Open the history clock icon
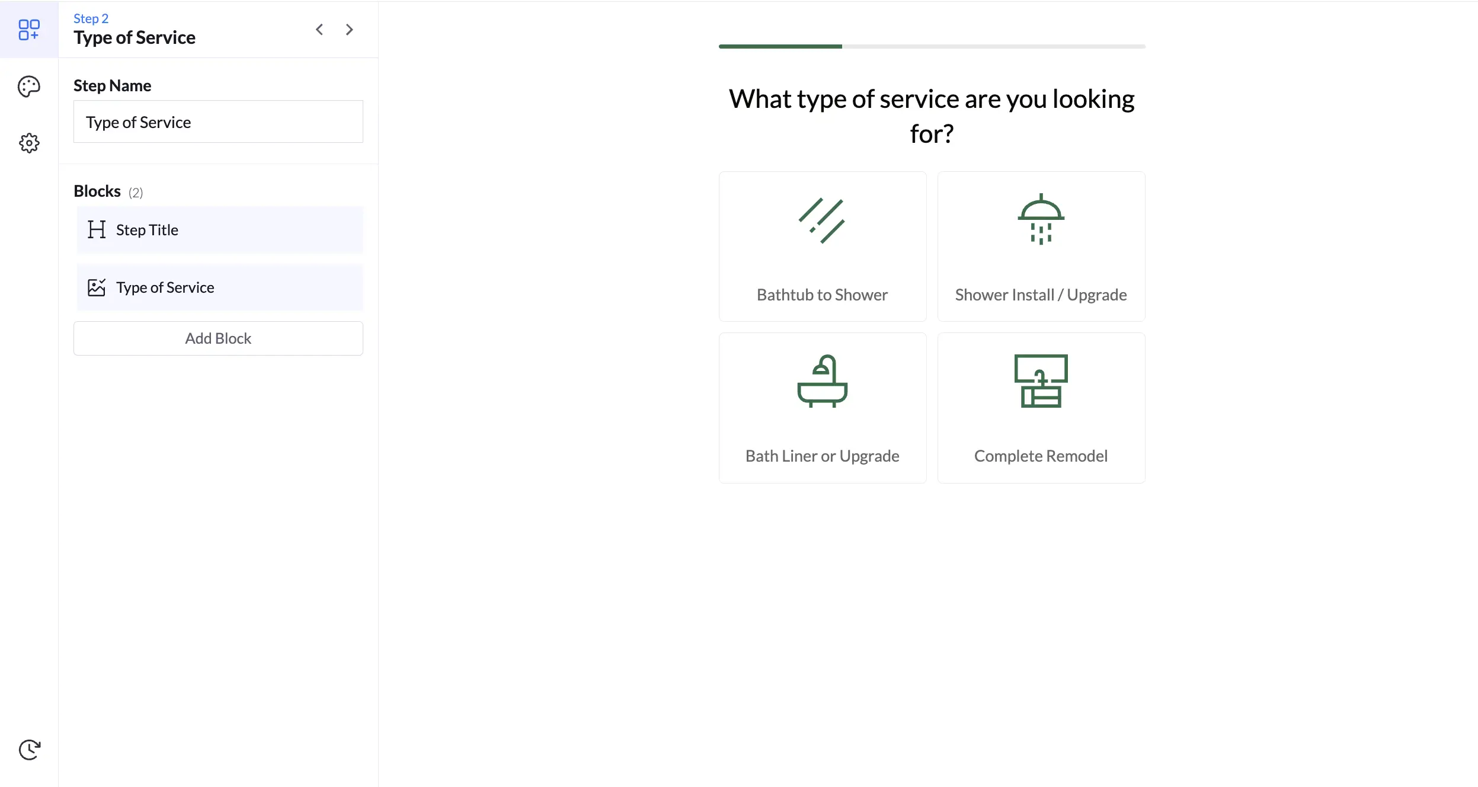Viewport: 1478px width, 787px height. pyautogui.click(x=29, y=750)
